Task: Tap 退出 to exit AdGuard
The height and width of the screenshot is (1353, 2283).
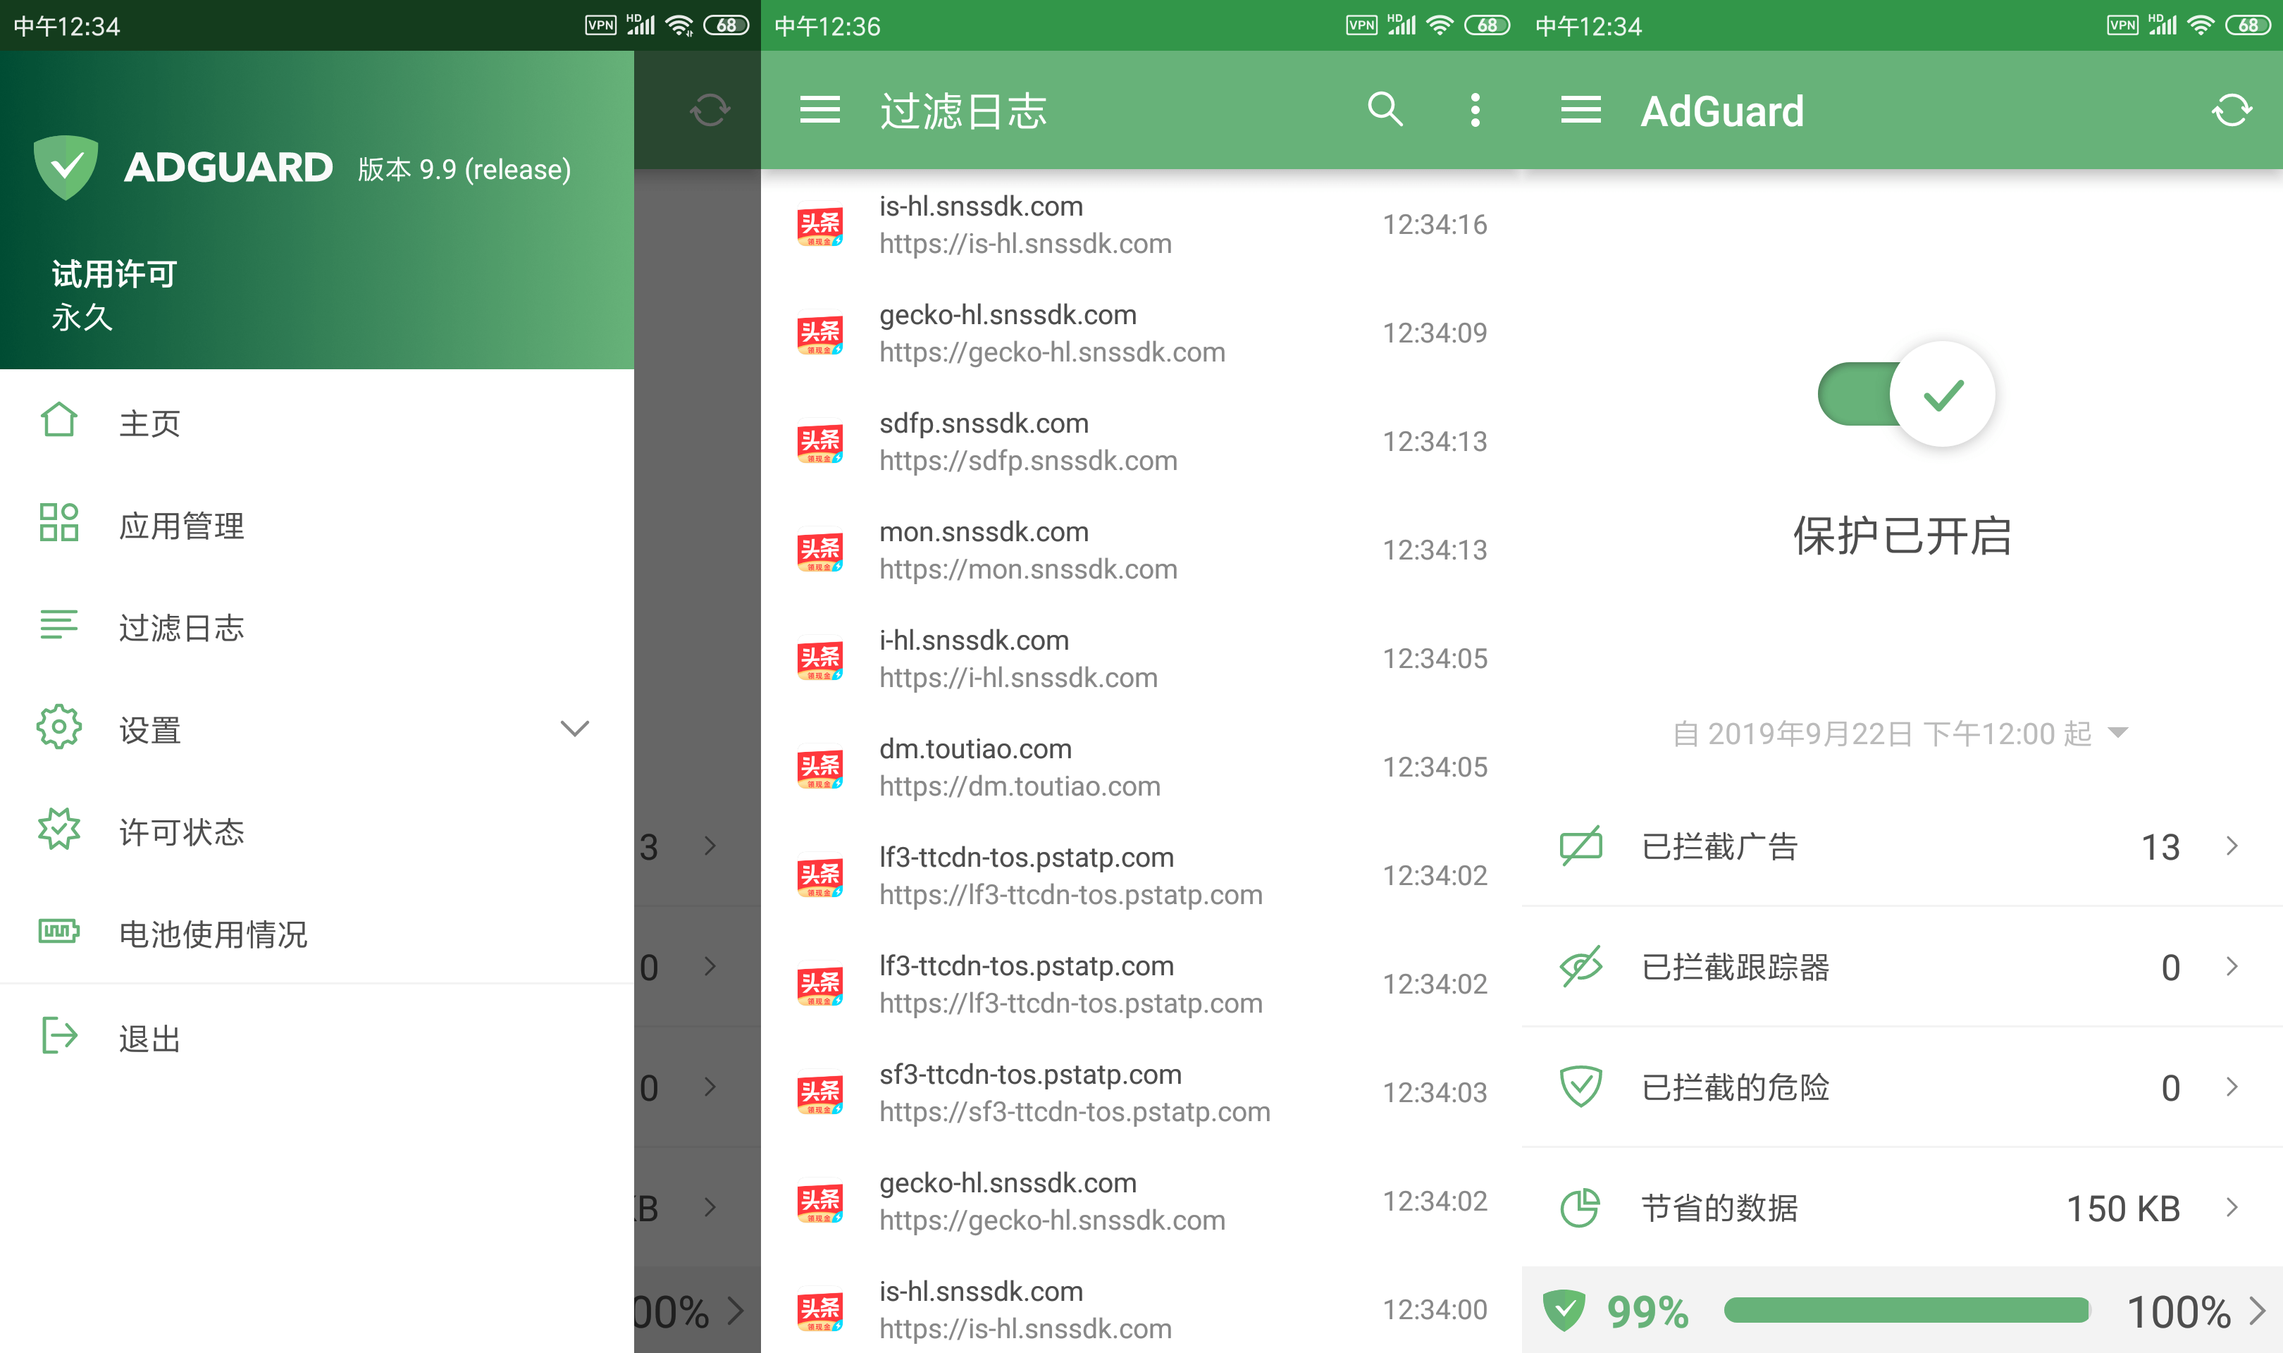Action: pyautogui.click(x=149, y=1039)
